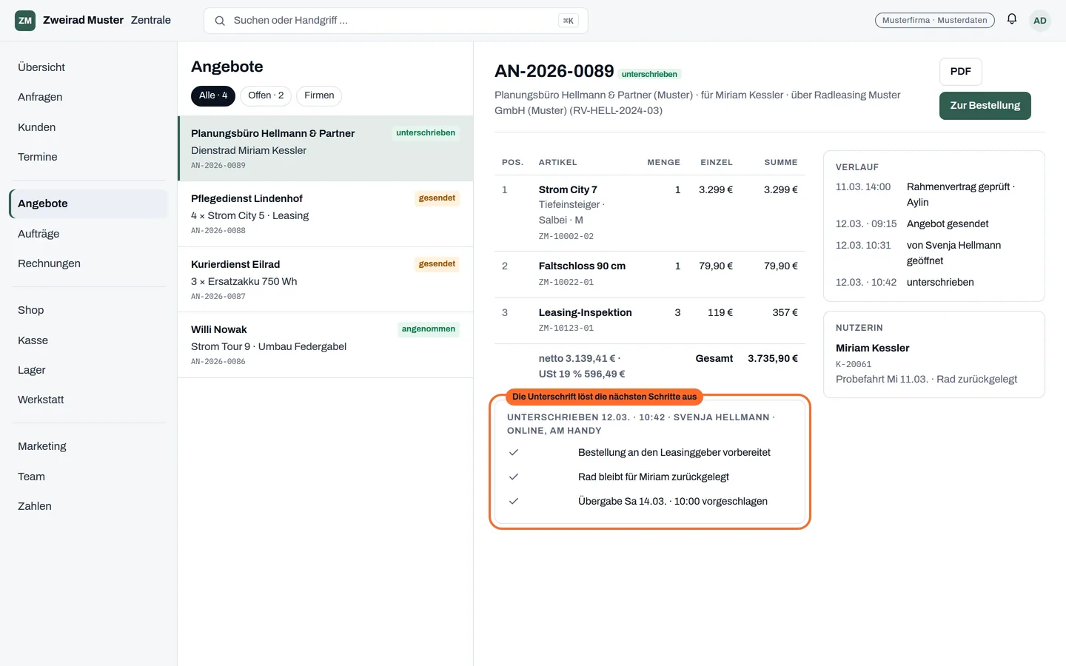Click the Zur Bestellung button
Viewport: 1066px width, 666px height.
(x=985, y=106)
